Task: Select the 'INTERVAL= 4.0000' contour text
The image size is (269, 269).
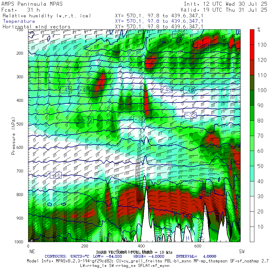Action: point(196,256)
